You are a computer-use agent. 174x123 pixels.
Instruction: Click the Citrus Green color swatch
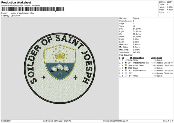(x=126, y=65)
